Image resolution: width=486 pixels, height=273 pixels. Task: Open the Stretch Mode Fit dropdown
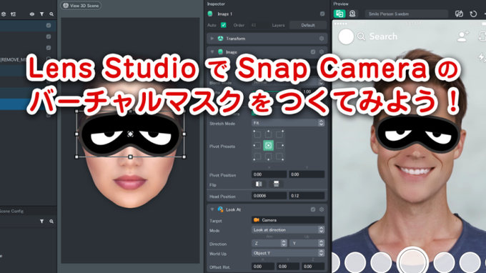288,123
